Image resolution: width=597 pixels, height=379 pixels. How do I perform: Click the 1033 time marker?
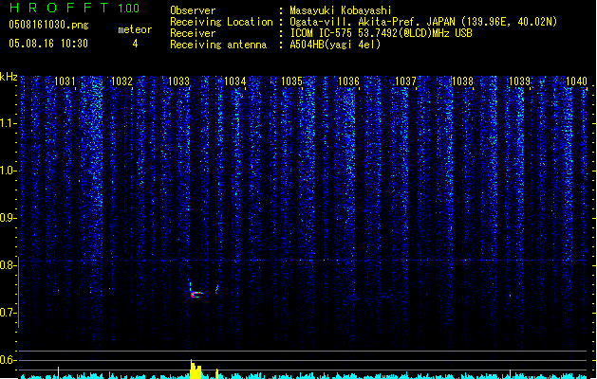click(178, 81)
